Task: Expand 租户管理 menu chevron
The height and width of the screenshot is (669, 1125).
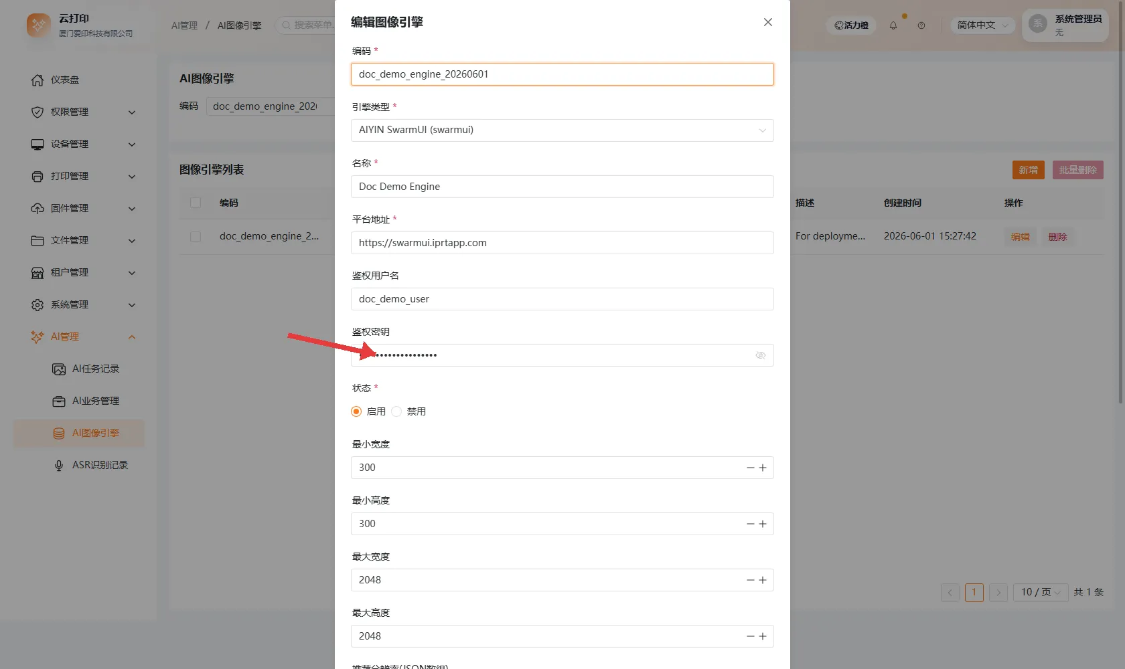Action: pyautogui.click(x=132, y=273)
